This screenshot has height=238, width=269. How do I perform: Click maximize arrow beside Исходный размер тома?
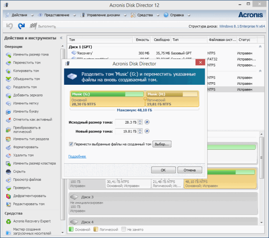coord(147,122)
